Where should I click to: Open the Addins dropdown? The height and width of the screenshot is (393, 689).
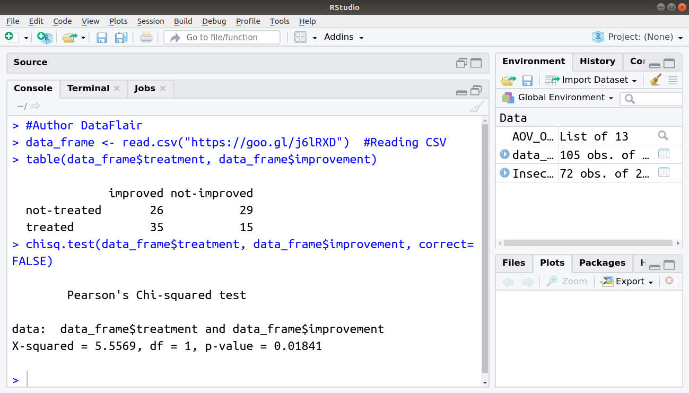(x=344, y=37)
